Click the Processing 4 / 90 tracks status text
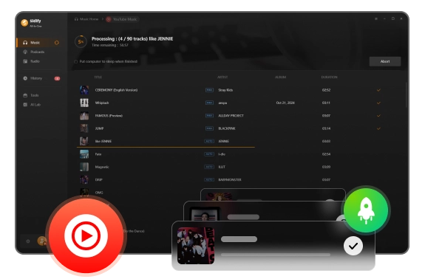This screenshot has width=425, height=279. point(132,39)
